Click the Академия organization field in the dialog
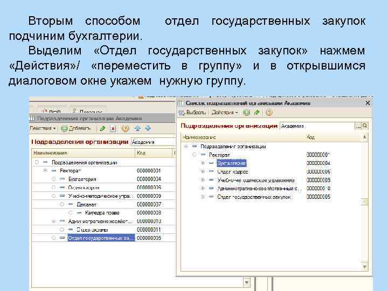This screenshot has width=388, height=291. [x=317, y=126]
